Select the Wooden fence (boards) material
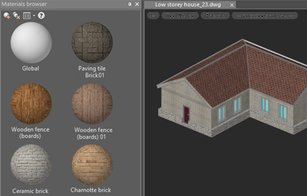The width and height of the screenshot is (307, 196). click(31, 104)
